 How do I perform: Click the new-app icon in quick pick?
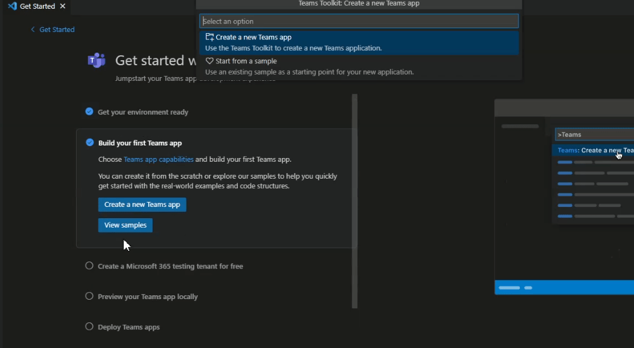[210, 37]
